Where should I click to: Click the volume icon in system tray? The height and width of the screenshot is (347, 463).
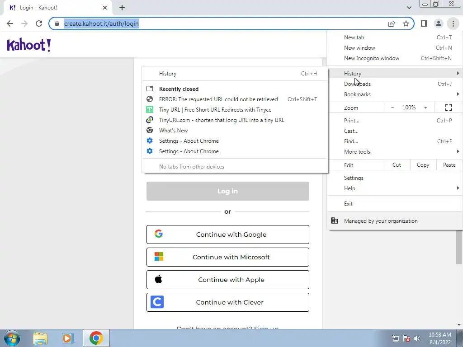click(x=417, y=338)
